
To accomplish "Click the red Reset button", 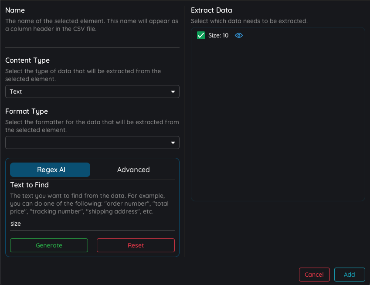I will coord(136,245).
